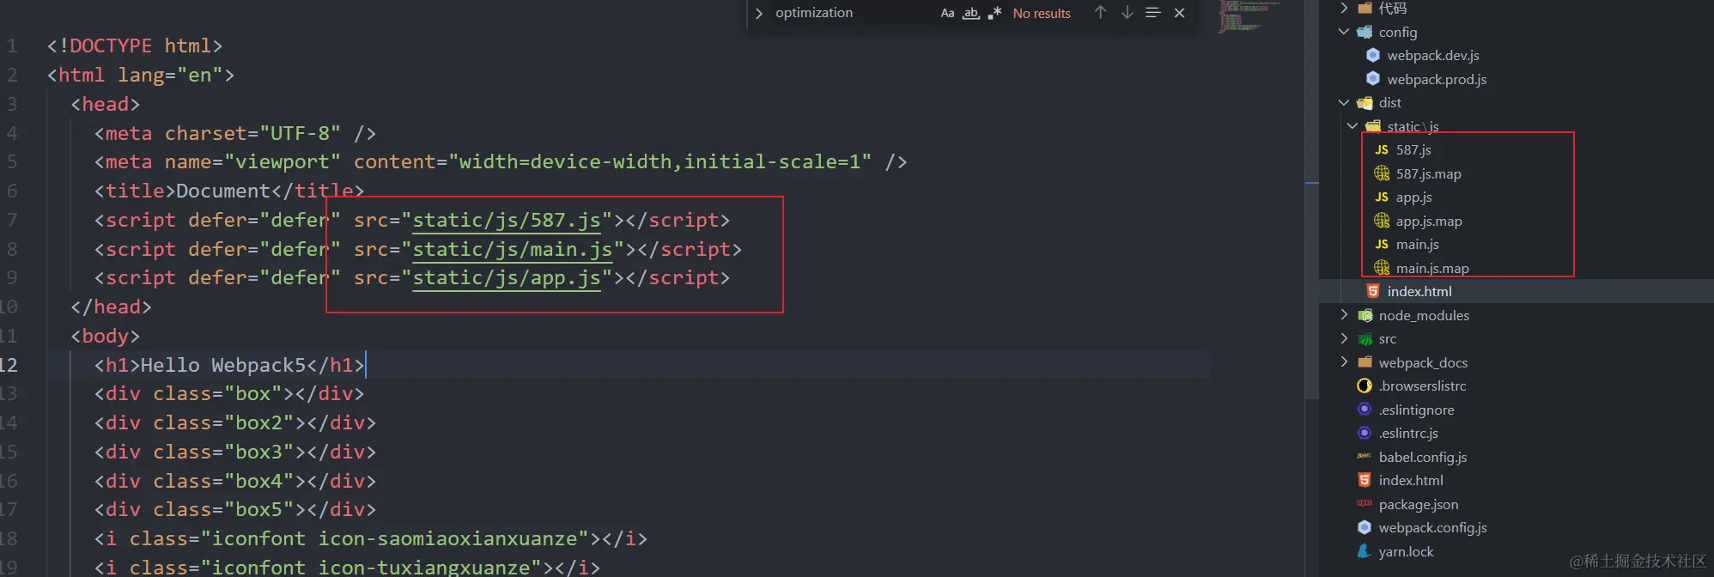1714x577 pixels.
Task: Open yarn.lock file
Action: coord(1406,551)
